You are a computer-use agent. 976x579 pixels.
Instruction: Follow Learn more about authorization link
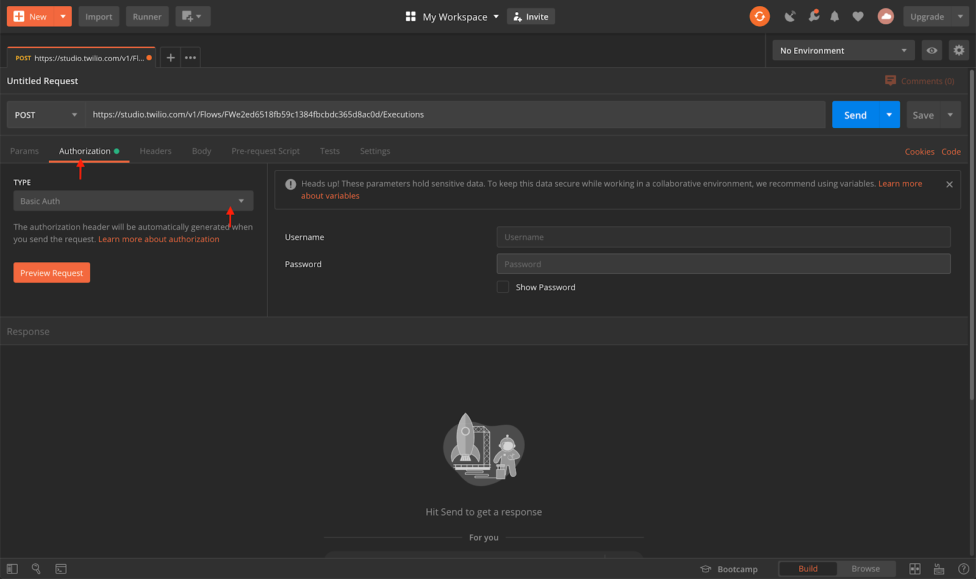point(159,239)
